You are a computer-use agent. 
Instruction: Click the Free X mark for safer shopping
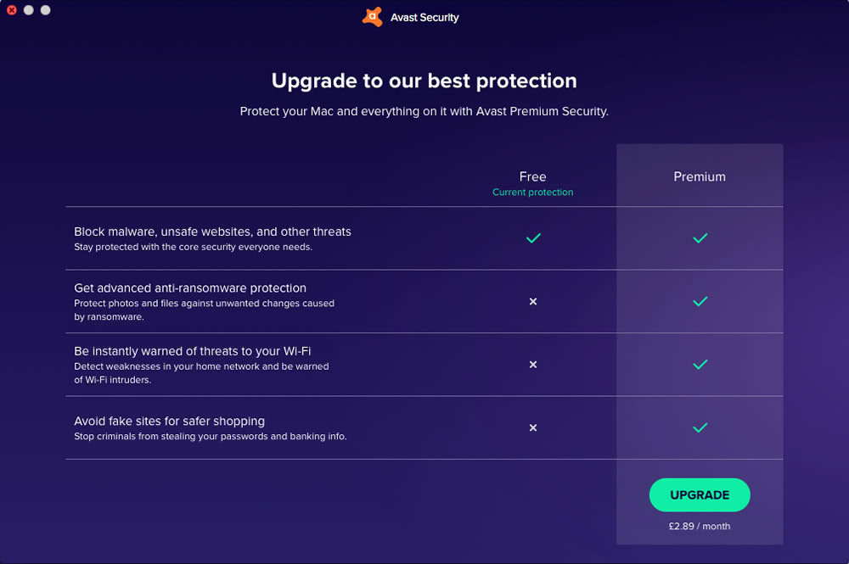tap(533, 427)
